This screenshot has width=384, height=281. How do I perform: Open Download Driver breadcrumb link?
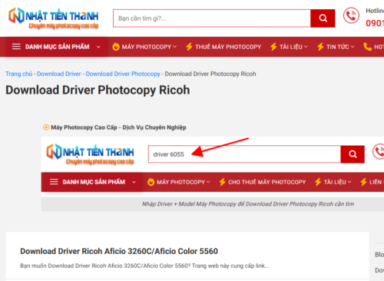click(59, 74)
